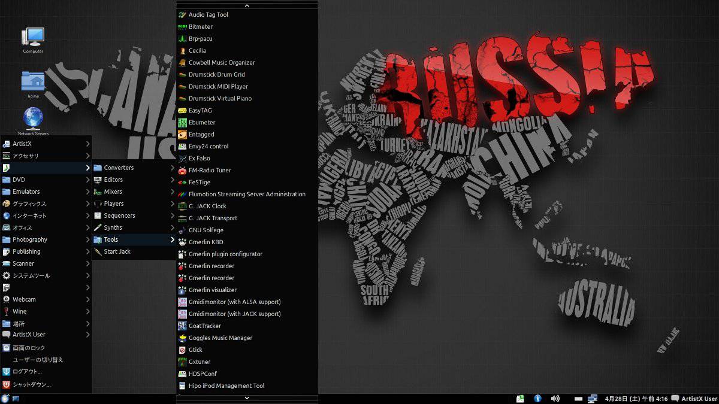Click 画面のロック to lock screen
The width and height of the screenshot is (719, 404).
(x=46, y=348)
